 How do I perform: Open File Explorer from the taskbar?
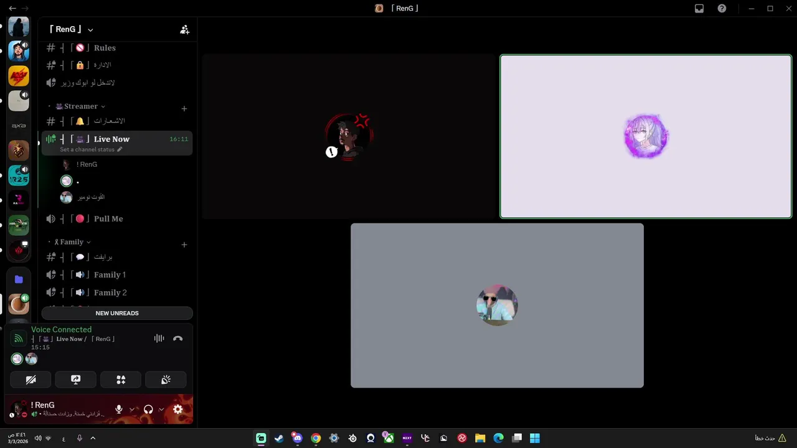[x=480, y=438]
